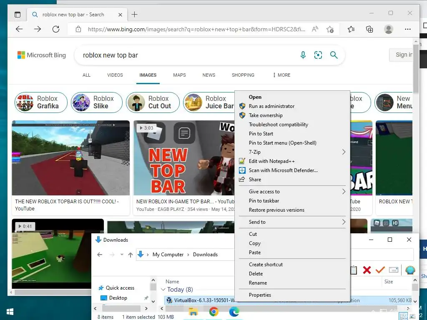This screenshot has width=427, height=320.
Task: Search by voice using microphone icon
Action: click(303, 55)
